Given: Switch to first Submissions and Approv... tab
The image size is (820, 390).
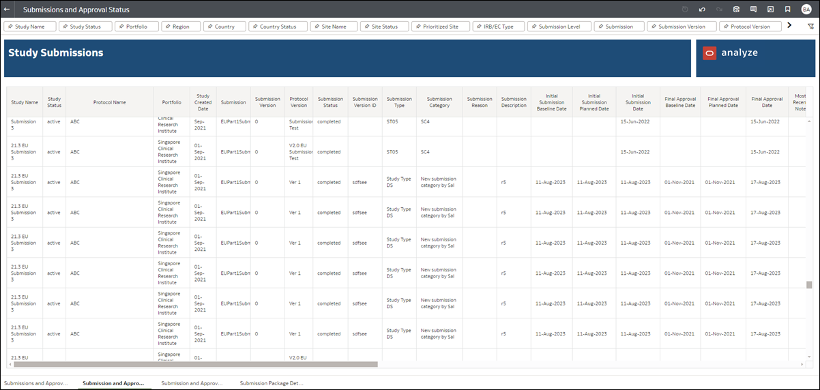Looking at the screenshot, I should tap(36, 383).
